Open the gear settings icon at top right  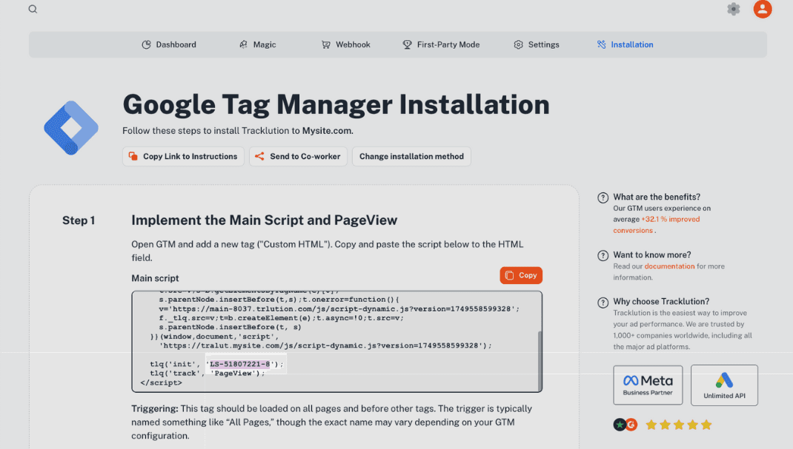tap(733, 9)
